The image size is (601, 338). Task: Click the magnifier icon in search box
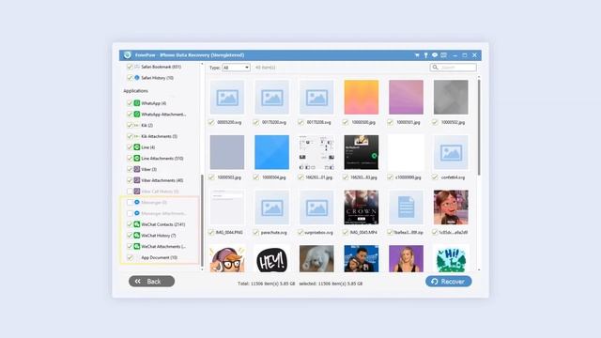pos(435,67)
